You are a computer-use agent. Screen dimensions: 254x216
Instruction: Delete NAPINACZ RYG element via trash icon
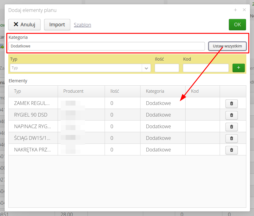[232, 127]
